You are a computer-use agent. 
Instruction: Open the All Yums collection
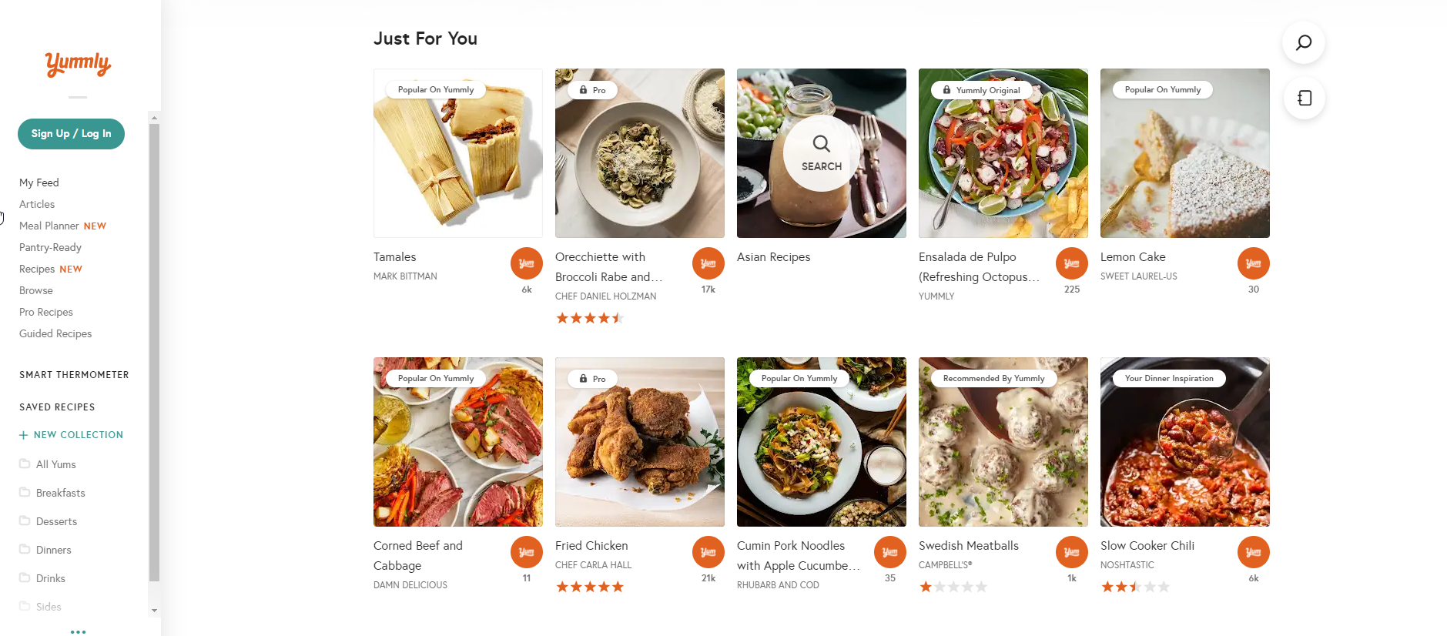coord(55,464)
